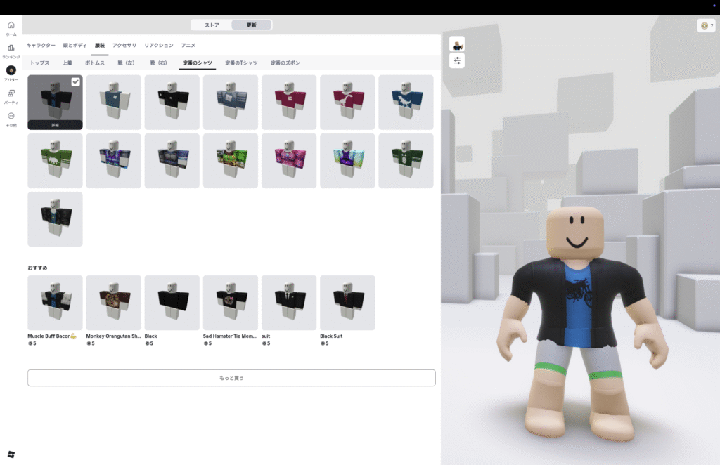Switch to the ストア (Store) toggle
The height and width of the screenshot is (465, 720).
point(212,25)
